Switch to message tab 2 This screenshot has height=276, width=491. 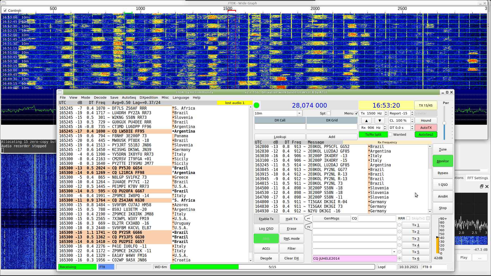pos(308,227)
